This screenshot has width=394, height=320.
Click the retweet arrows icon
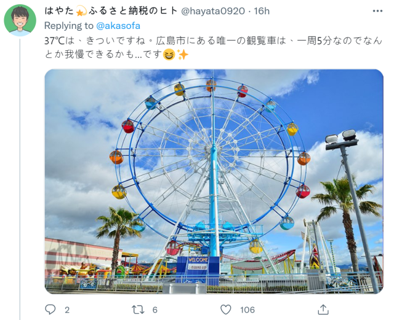click(x=138, y=310)
